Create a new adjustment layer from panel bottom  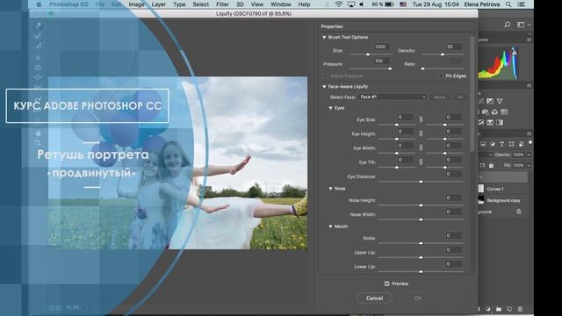pos(488,309)
